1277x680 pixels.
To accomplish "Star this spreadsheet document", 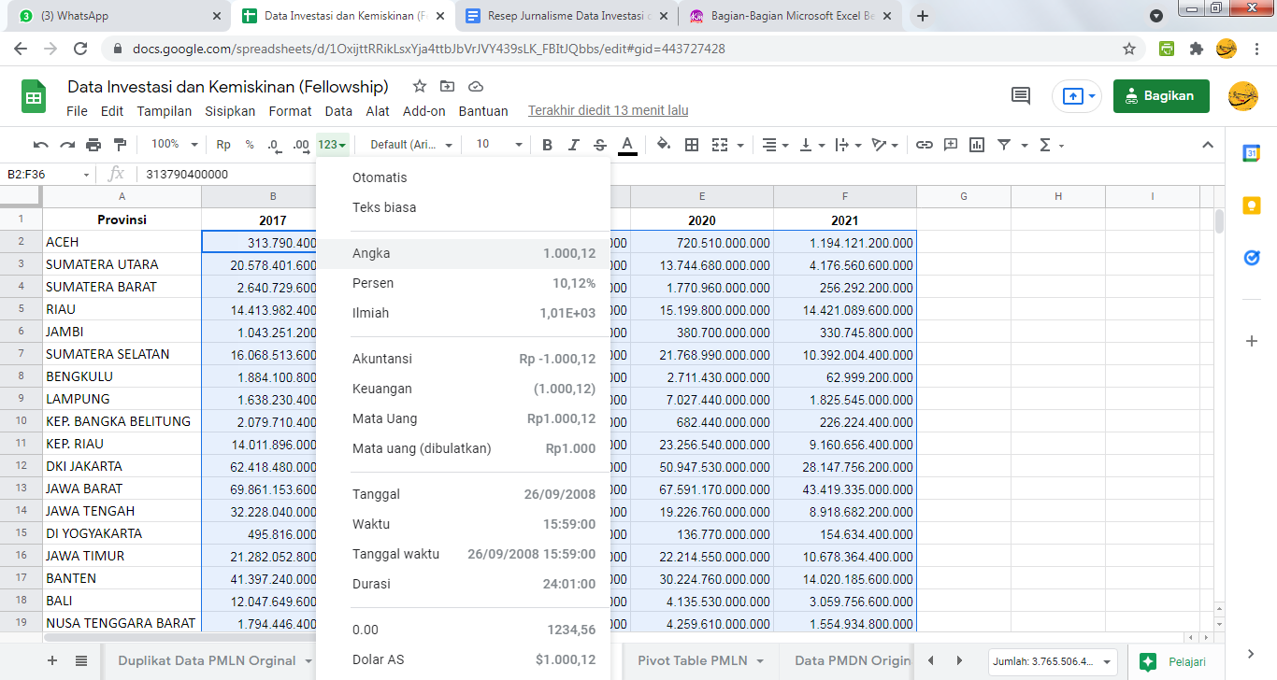I will tap(420, 87).
